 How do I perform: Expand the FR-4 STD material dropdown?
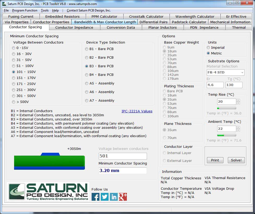pos(242,72)
